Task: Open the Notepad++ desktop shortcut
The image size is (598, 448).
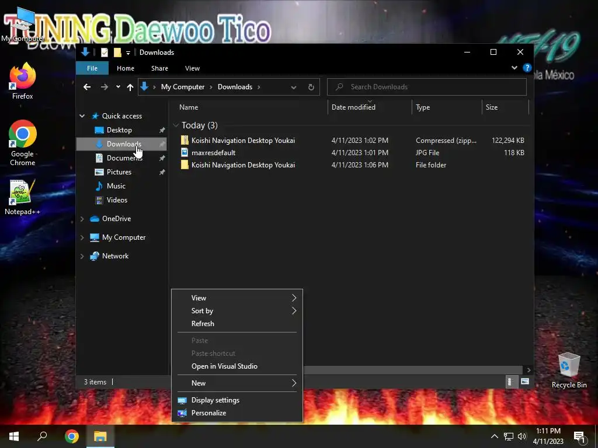Action: pos(23,197)
